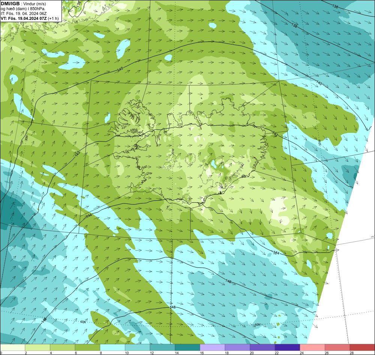Select the 16–18 m/s lavender legend swatch
The width and height of the screenshot is (375, 355).
212,347
